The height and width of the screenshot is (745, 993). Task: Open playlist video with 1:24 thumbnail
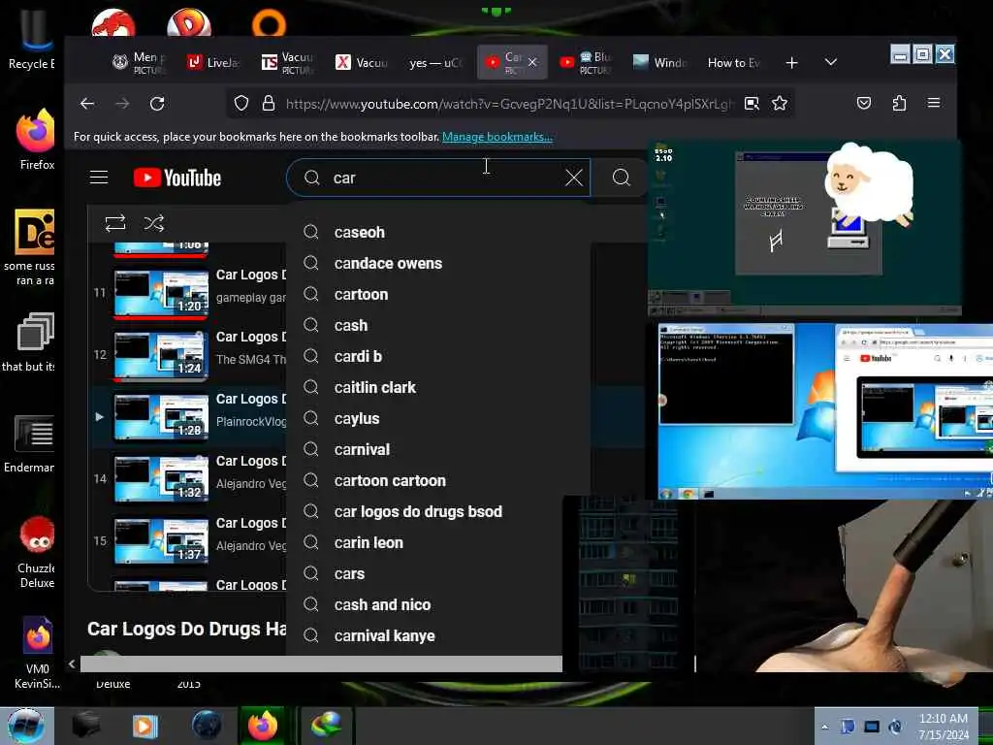[162, 355]
